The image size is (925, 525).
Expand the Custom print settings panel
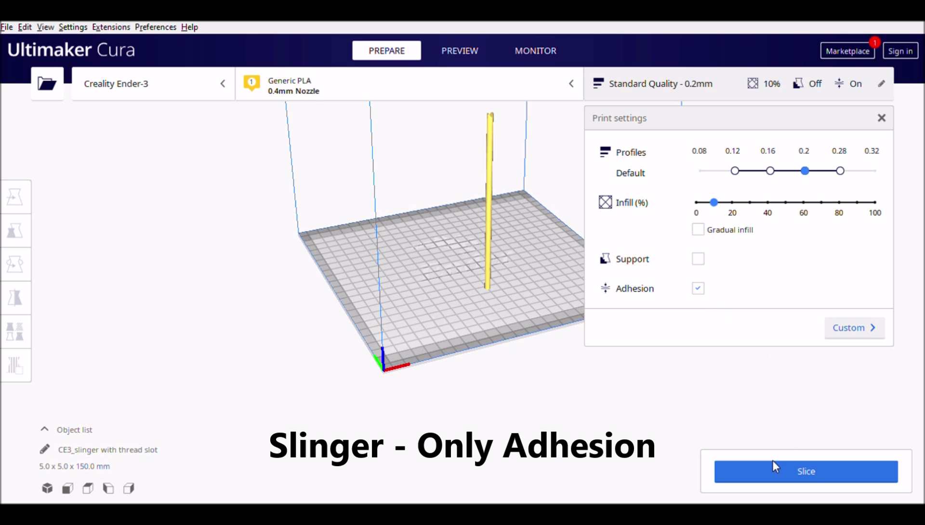(853, 328)
